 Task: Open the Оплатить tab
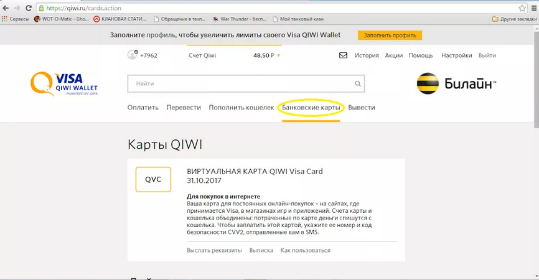(x=143, y=108)
